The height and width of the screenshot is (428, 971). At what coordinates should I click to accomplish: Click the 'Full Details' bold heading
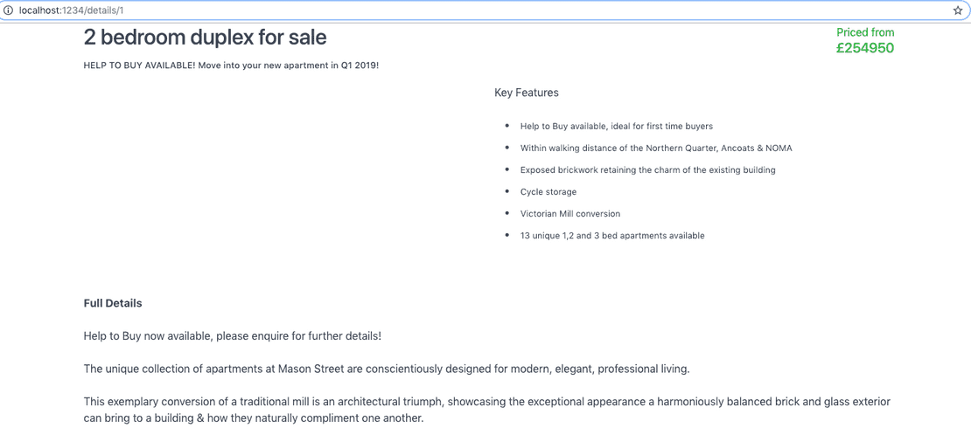(x=113, y=304)
